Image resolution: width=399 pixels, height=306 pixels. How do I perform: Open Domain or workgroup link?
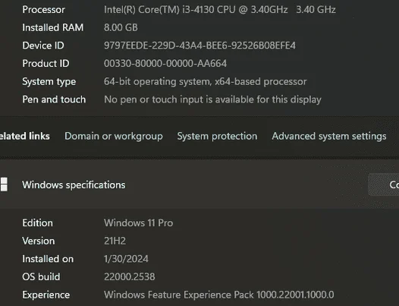pyautogui.click(x=114, y=137)
